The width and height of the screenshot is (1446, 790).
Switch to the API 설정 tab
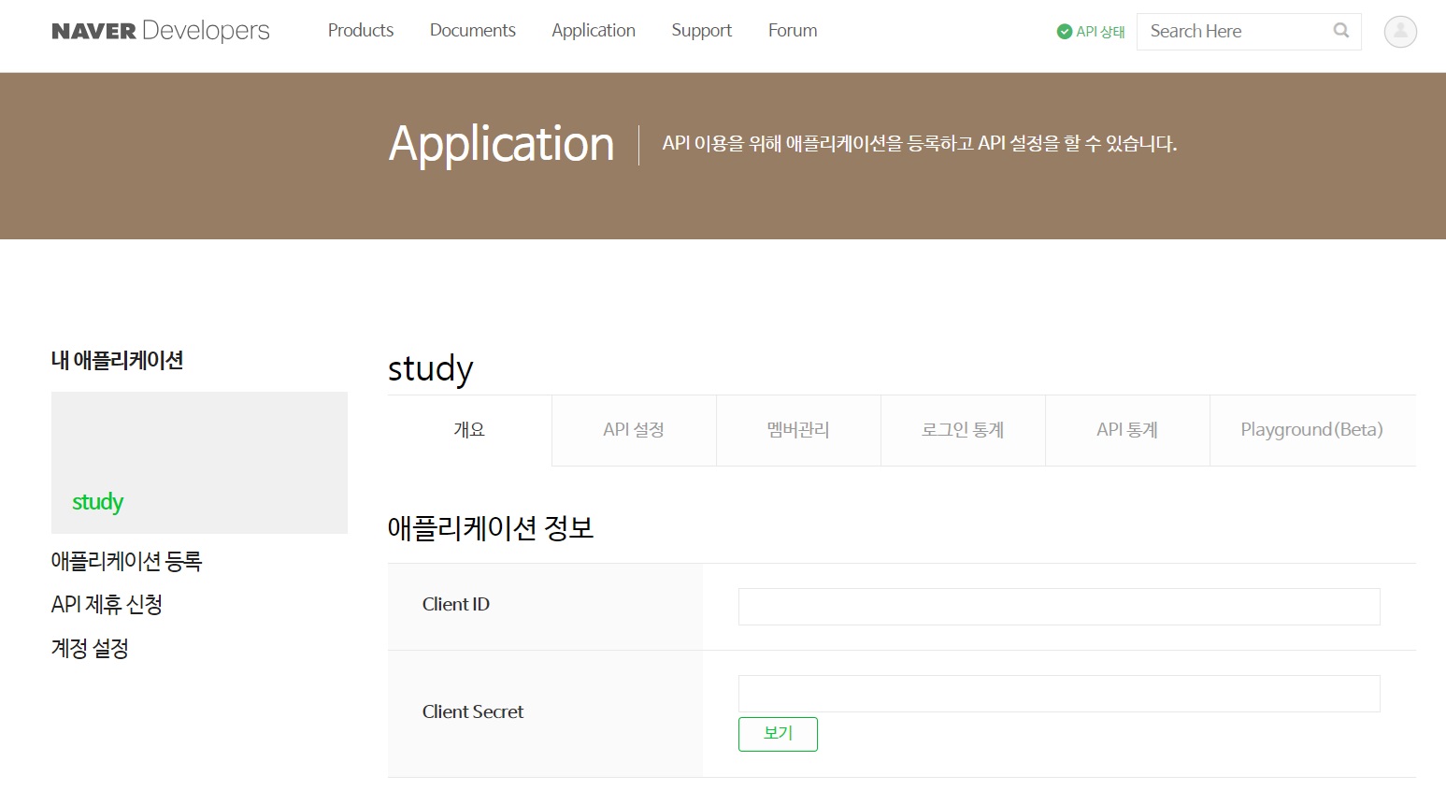[x=634, y=430]
